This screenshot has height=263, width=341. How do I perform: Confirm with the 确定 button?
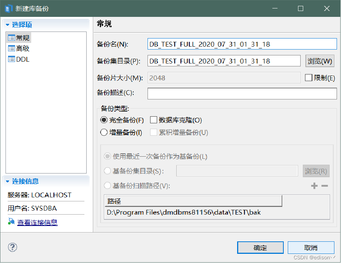[260, 248]
